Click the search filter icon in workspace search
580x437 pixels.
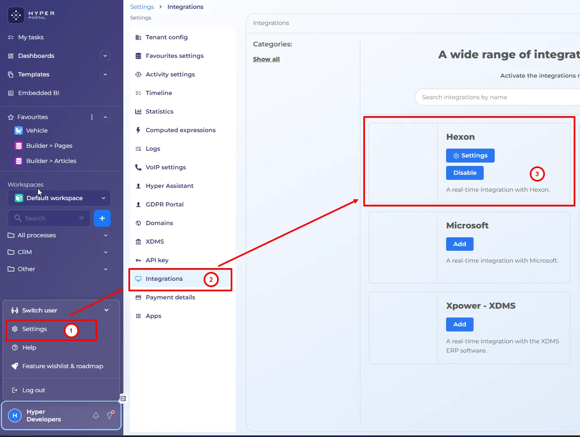coord(82,218)
